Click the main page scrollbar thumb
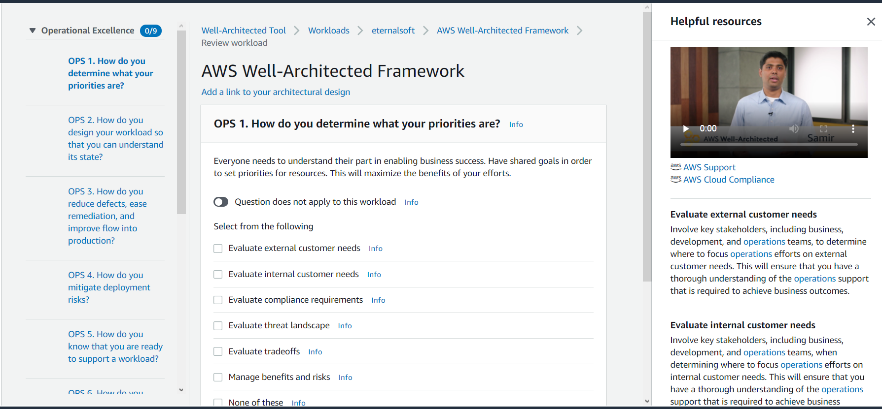Screen dimensions: 882x409 coord(647,147)
